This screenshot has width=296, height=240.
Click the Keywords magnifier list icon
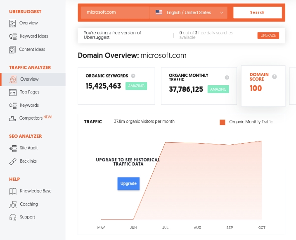tap(13, 106)
